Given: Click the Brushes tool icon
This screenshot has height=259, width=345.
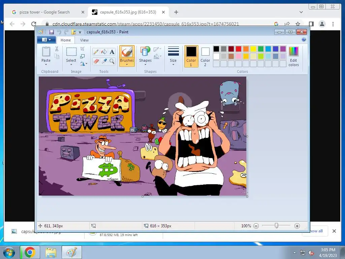Looking at the screenshot, I should coord(127,52).
